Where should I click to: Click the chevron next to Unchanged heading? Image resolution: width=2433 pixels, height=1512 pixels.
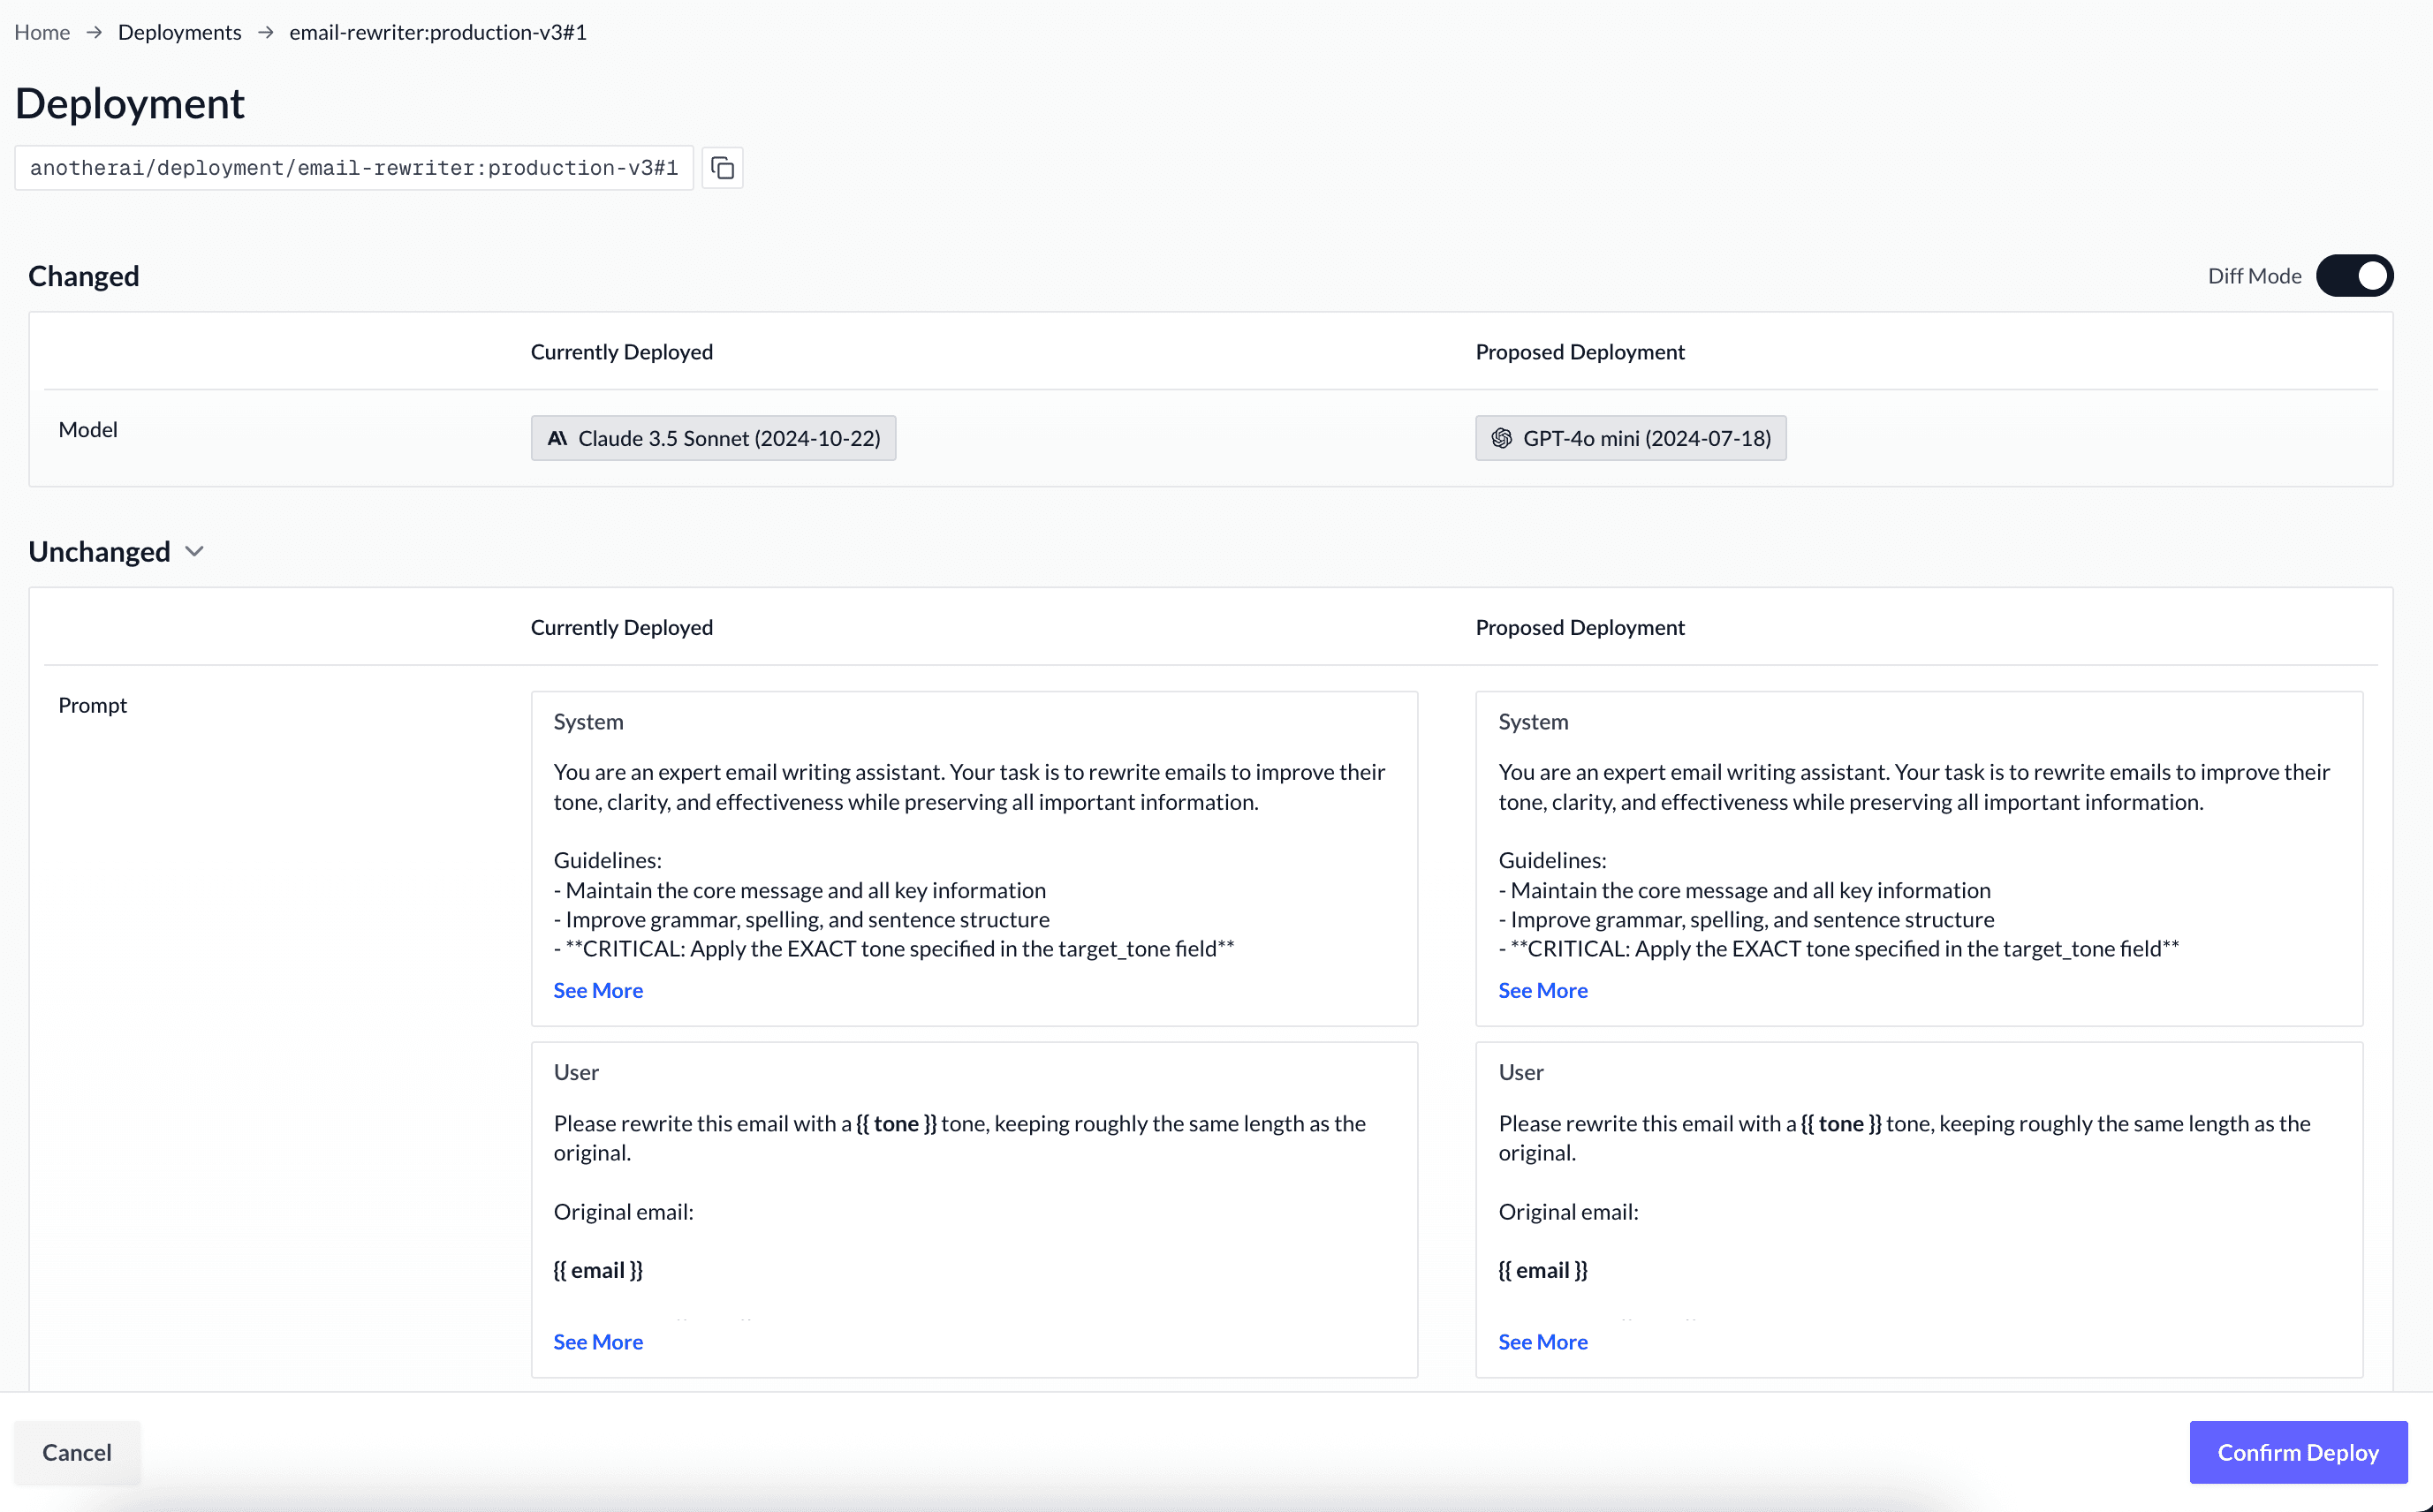pos(195,551)
